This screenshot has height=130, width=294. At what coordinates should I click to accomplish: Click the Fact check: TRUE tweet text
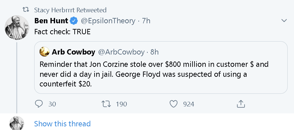pyautogui.click(x=62, y=32)
